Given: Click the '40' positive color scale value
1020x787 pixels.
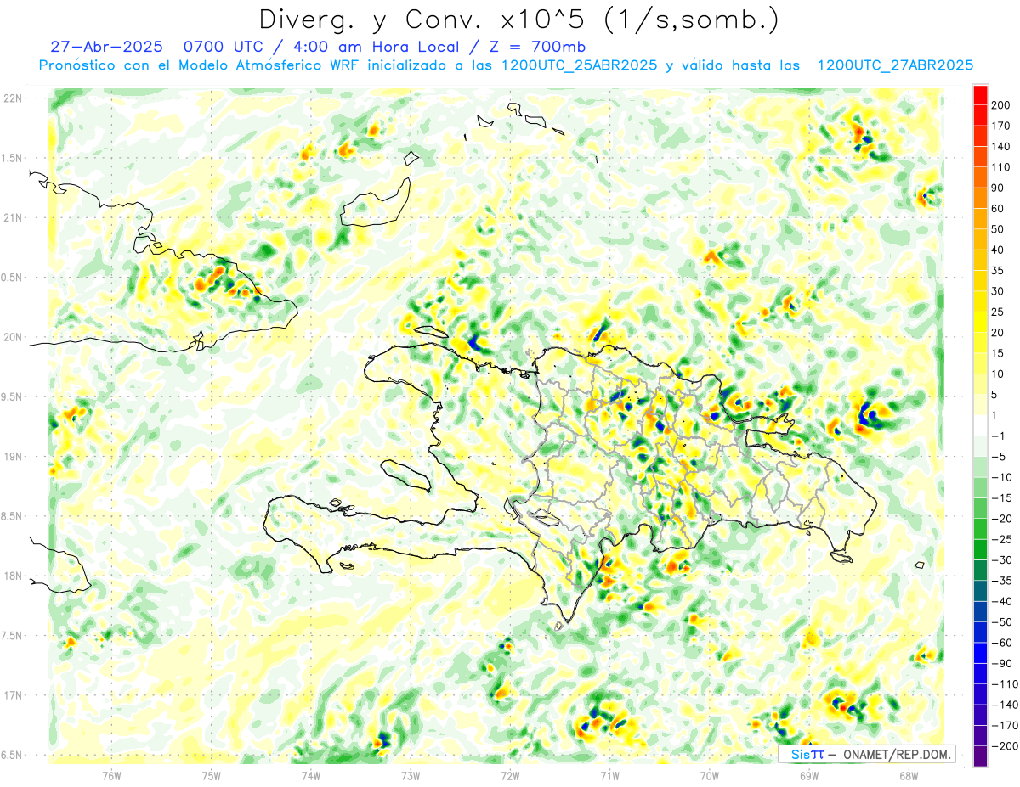Looking at the screenshot, I should (x=999, y=250).
